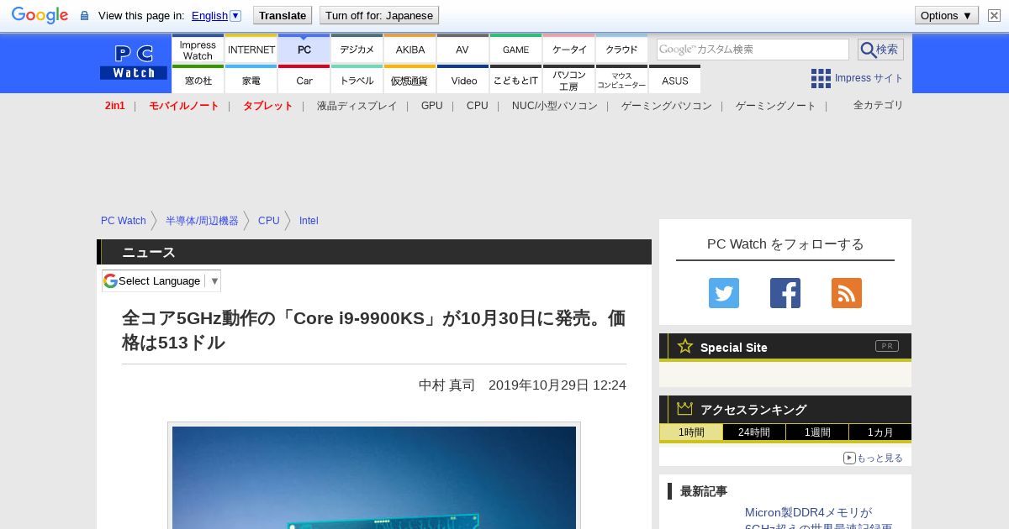1009x529 pixels.
Task: Open the こどもとIT nav tab
Action: point(516,80)
